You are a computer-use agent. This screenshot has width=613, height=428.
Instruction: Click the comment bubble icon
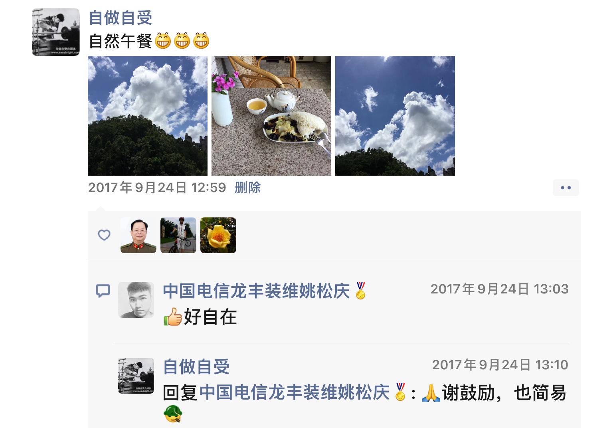coord(103,290)
